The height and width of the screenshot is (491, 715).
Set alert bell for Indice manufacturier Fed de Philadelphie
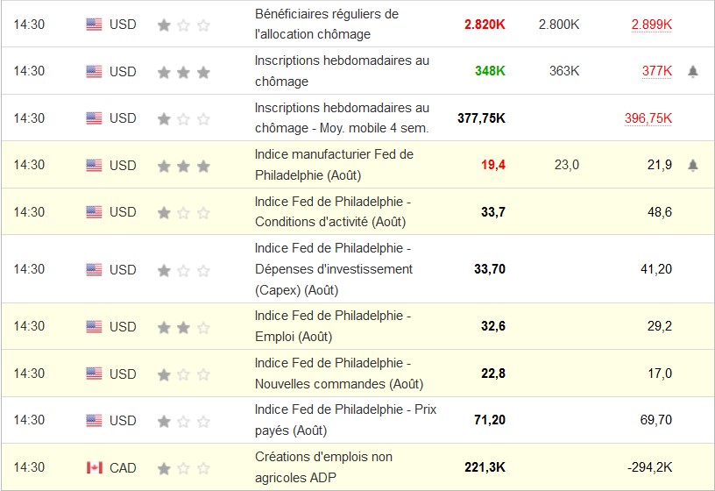click(x=692, y=165)
